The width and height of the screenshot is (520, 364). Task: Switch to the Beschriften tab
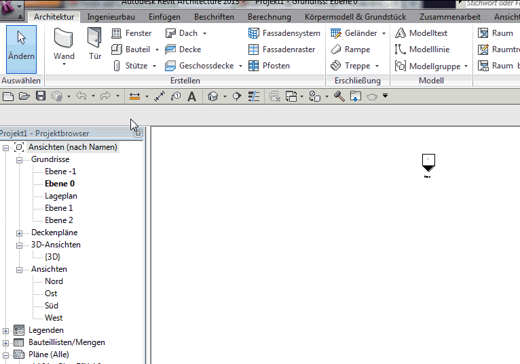214,17
